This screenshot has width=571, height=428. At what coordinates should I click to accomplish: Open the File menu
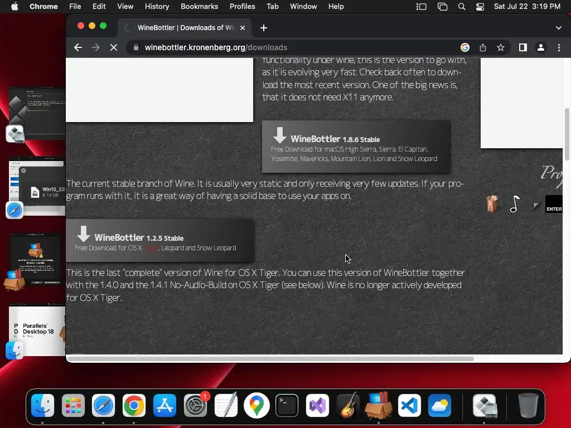[x=75, y=7]
